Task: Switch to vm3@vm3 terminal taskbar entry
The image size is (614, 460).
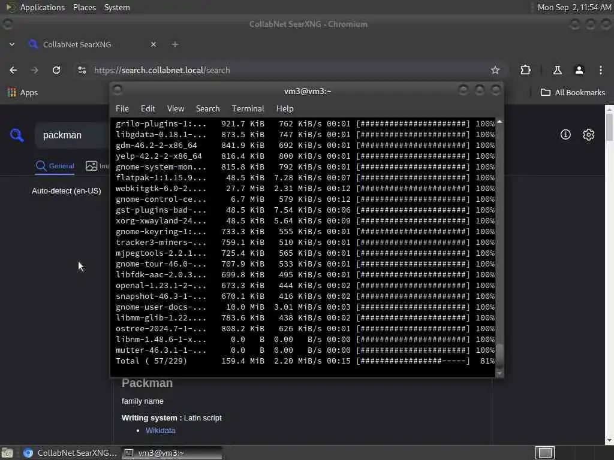Action: (x=171, y=453)
